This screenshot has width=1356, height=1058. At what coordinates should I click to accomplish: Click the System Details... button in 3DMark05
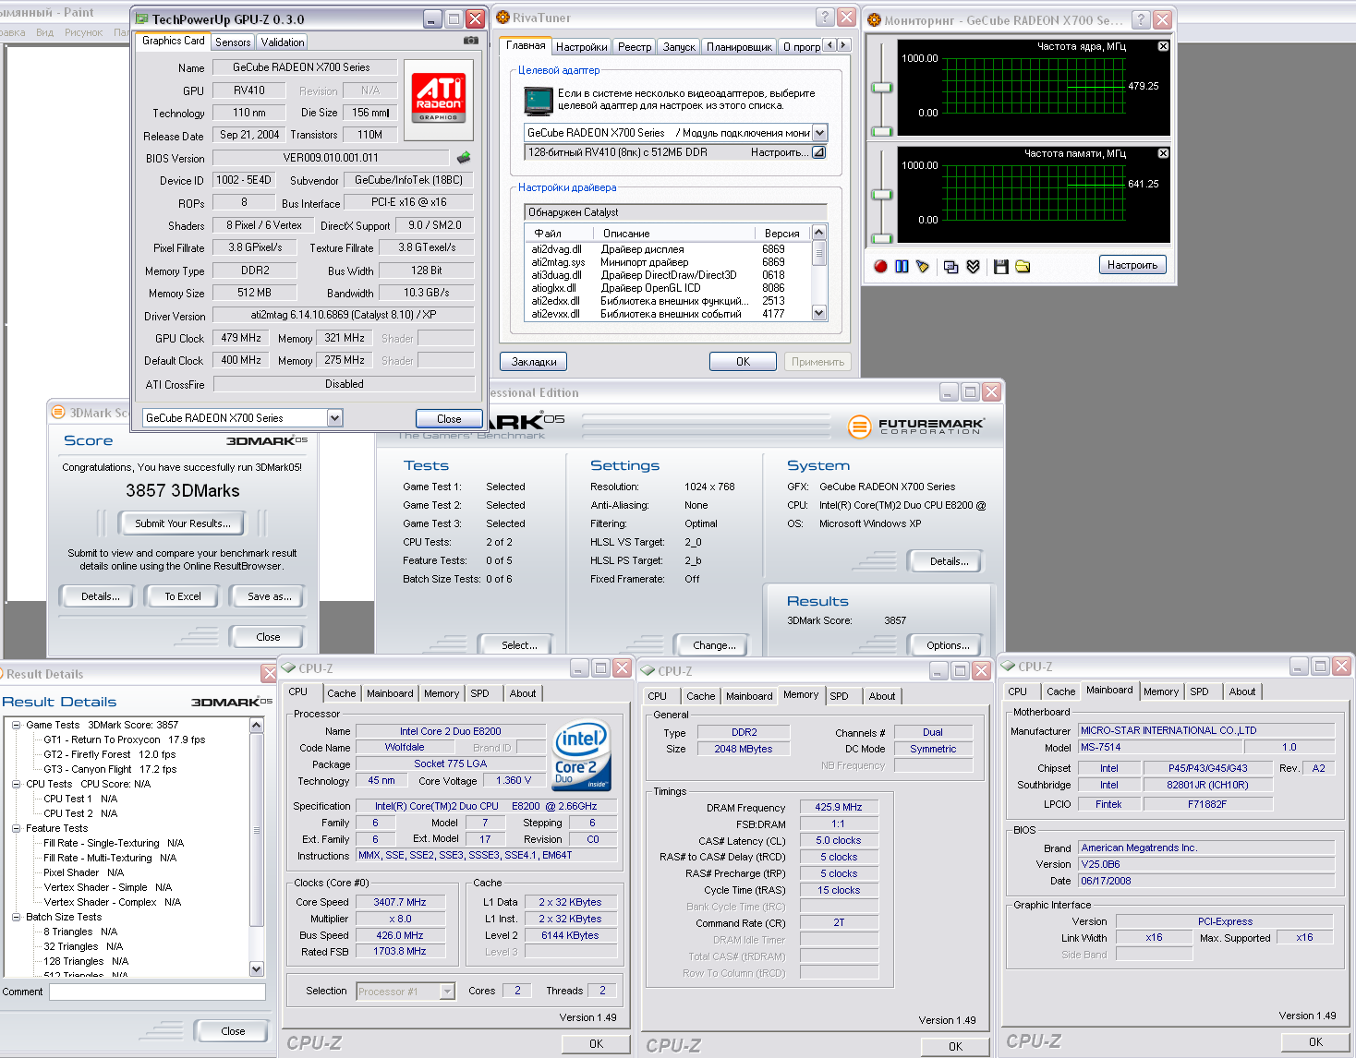(x=949, y=561)
